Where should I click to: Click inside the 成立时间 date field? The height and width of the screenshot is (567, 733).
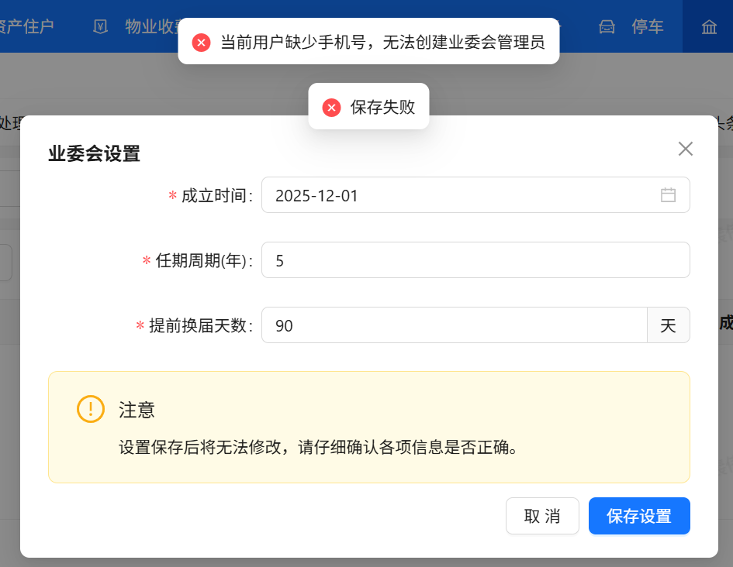[465, 195]
